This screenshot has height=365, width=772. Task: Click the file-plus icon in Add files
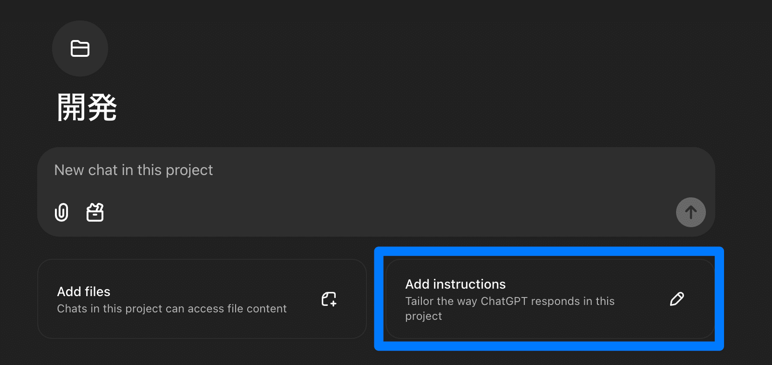coord(329,299)
